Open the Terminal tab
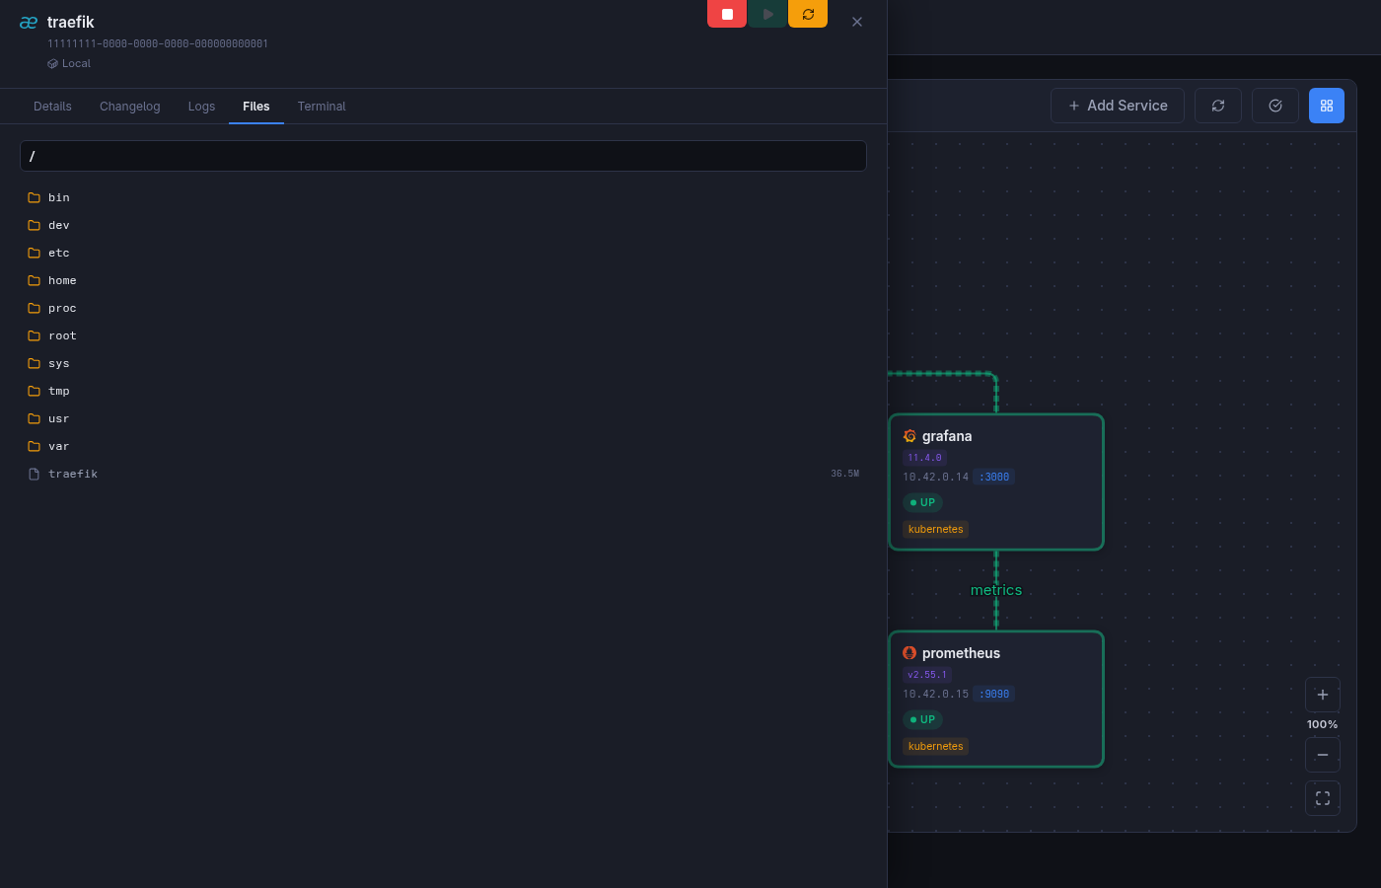The image size is (1381, 888). pyautogui.click(x=322, y=107)
